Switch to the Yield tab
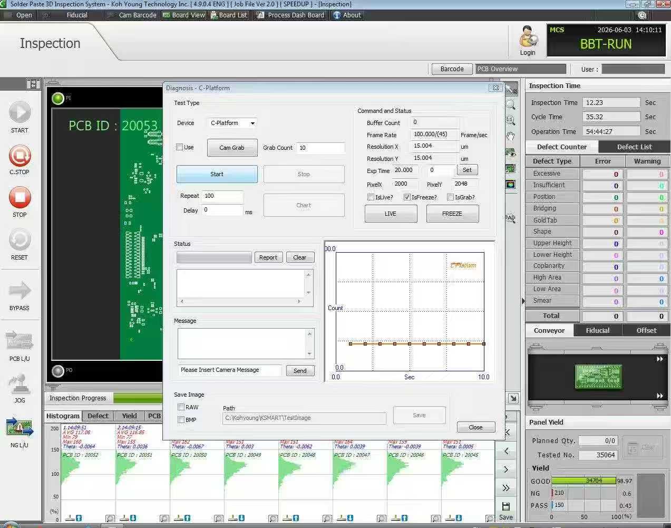Screen dimensions: 671x528 pyautogui.click(x=129, y=416)
